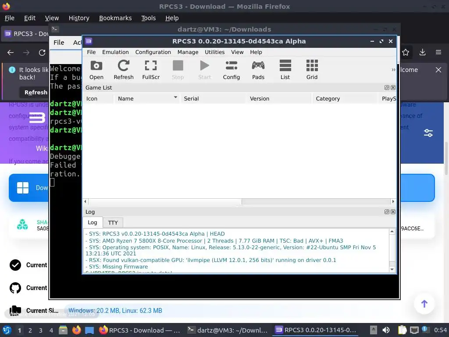449x337 pixels.
Task: Switch to the terminal taskbar entry
Action: coord(228,330)
